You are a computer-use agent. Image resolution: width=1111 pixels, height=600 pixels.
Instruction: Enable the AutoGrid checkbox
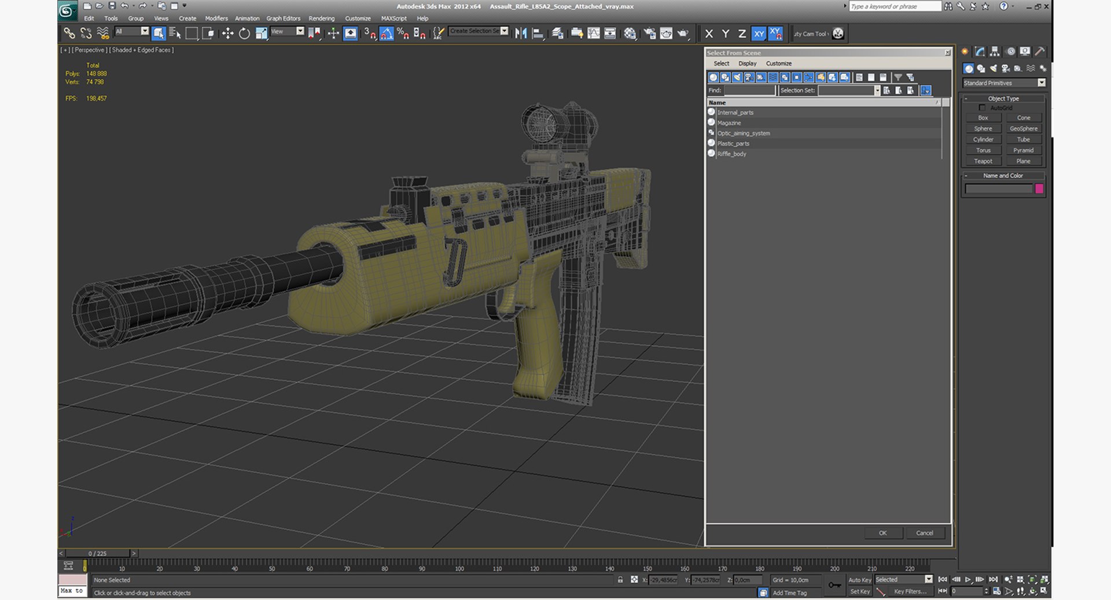pyautogui.click(x=982, y=108)
